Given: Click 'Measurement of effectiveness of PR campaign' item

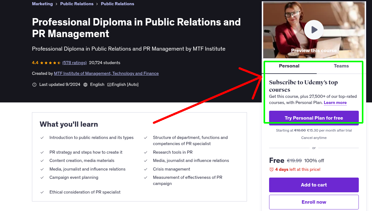Looking at the screenshot, I should pos(188,181).
